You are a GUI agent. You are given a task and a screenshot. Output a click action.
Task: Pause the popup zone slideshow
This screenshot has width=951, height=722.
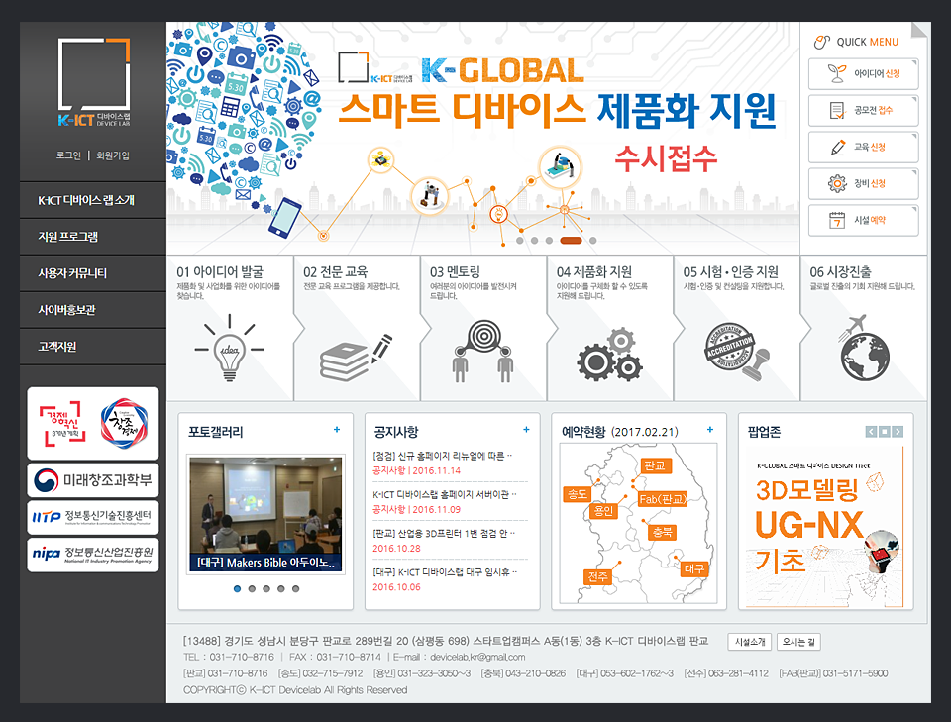tap(885, 432)
